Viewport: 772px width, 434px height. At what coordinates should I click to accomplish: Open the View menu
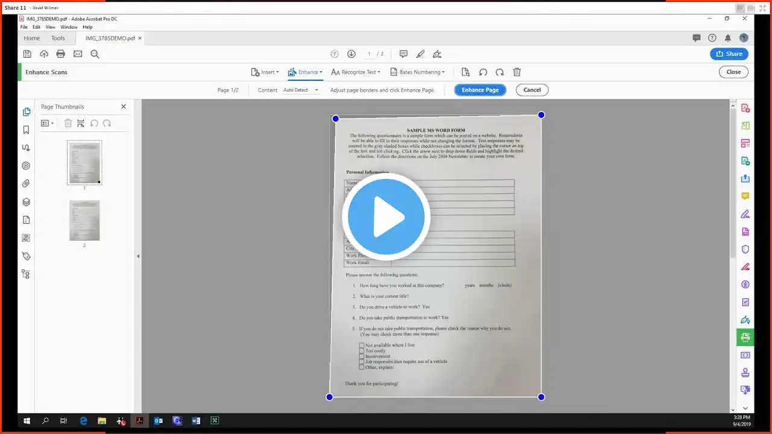(x=51, y=27)
